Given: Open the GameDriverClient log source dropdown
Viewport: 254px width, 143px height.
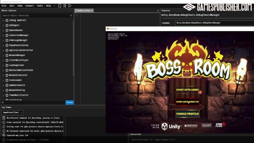Looking at the screenshot, I should coord(12,113).
